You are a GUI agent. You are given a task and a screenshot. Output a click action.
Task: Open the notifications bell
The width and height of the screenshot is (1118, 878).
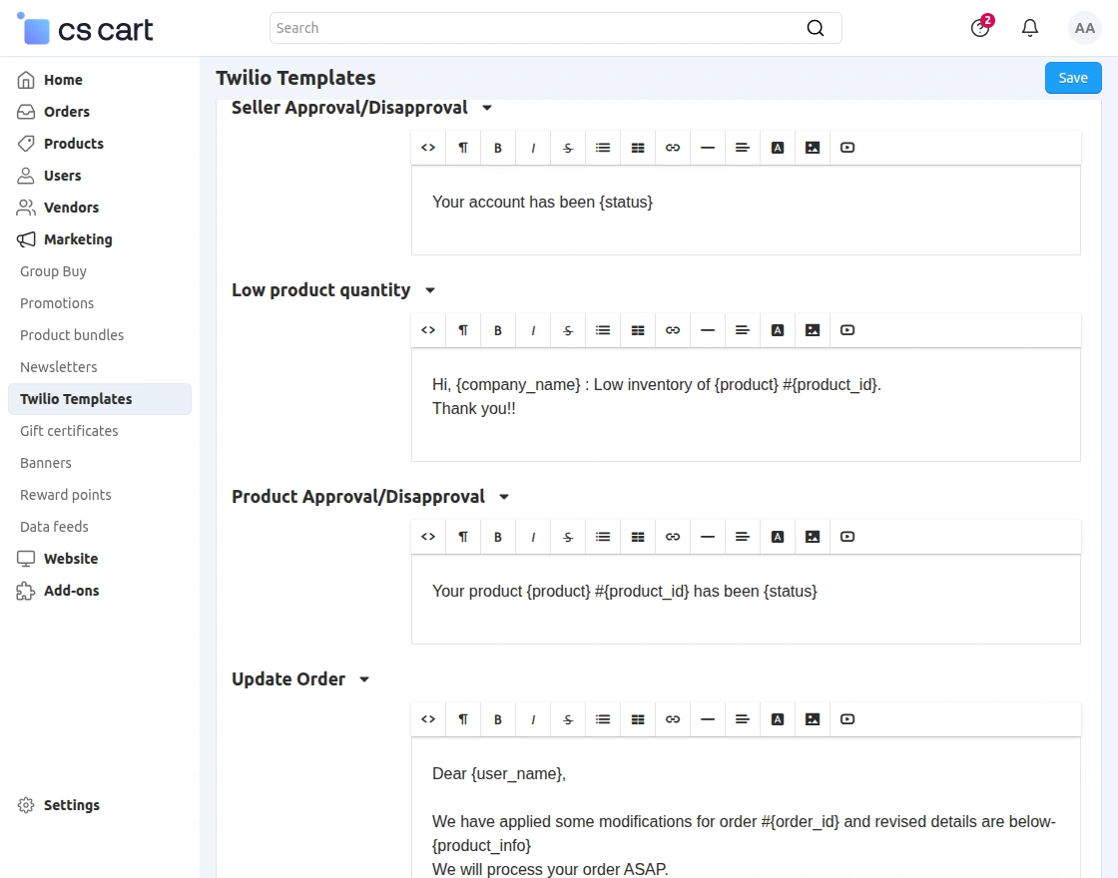pos(1029,28)
